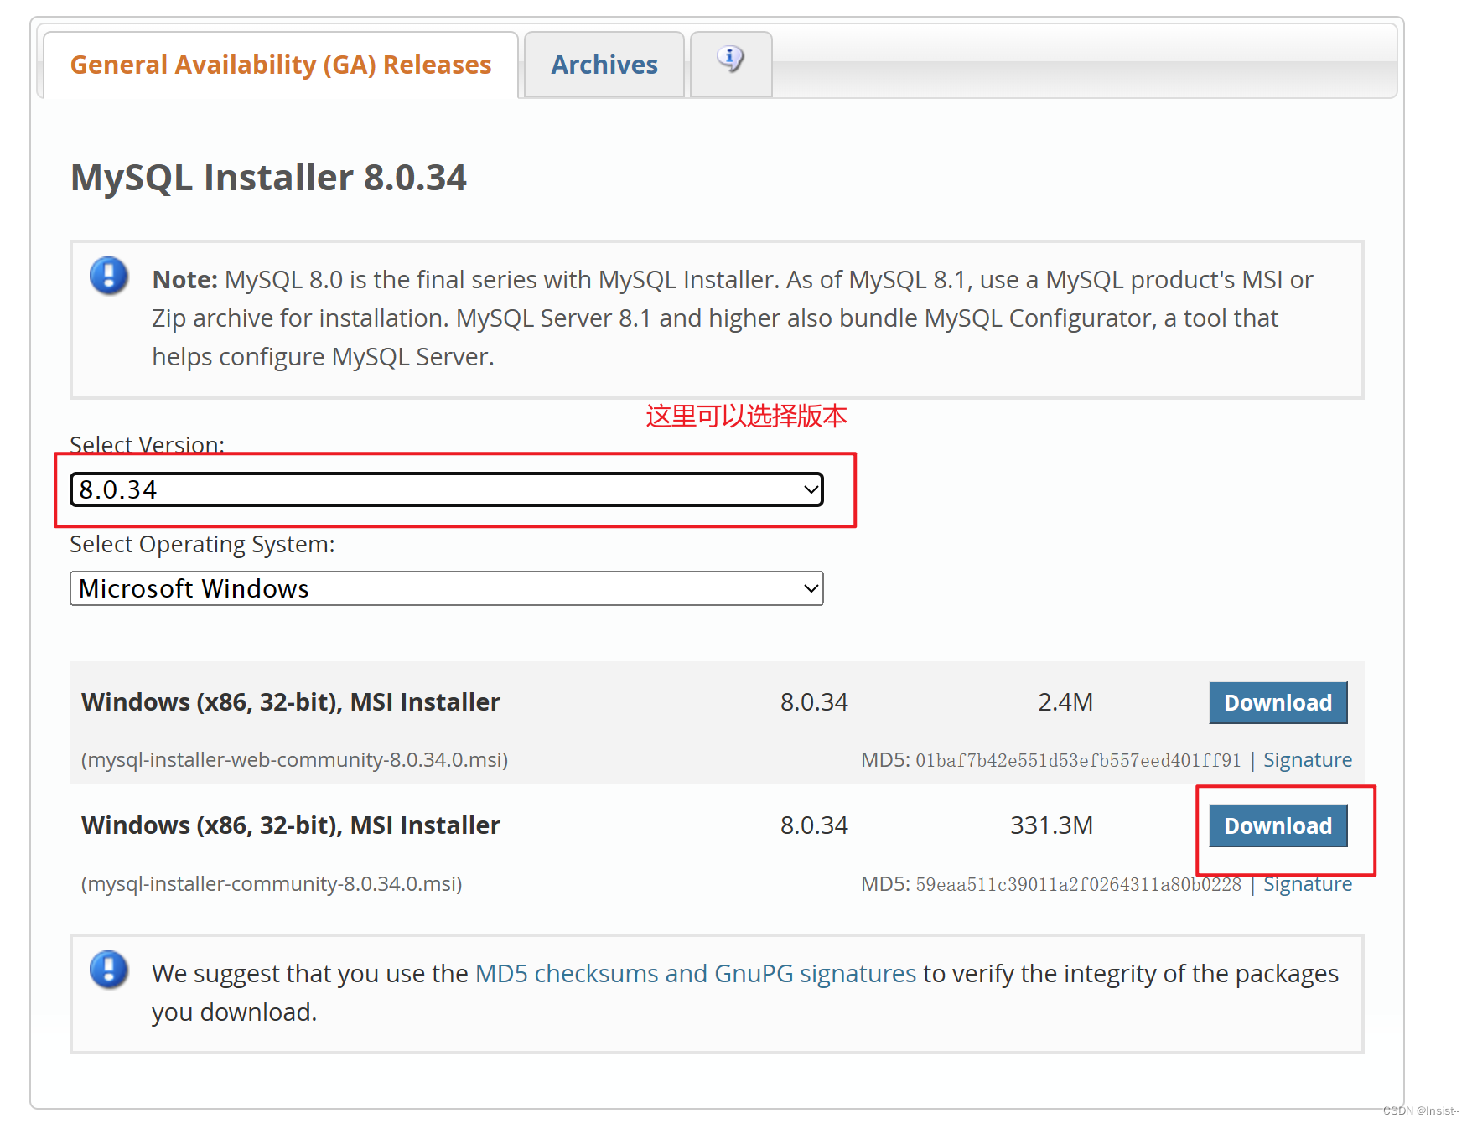
Task: Select General Availability (GA) Releases tab
Action: pos(281,65)
